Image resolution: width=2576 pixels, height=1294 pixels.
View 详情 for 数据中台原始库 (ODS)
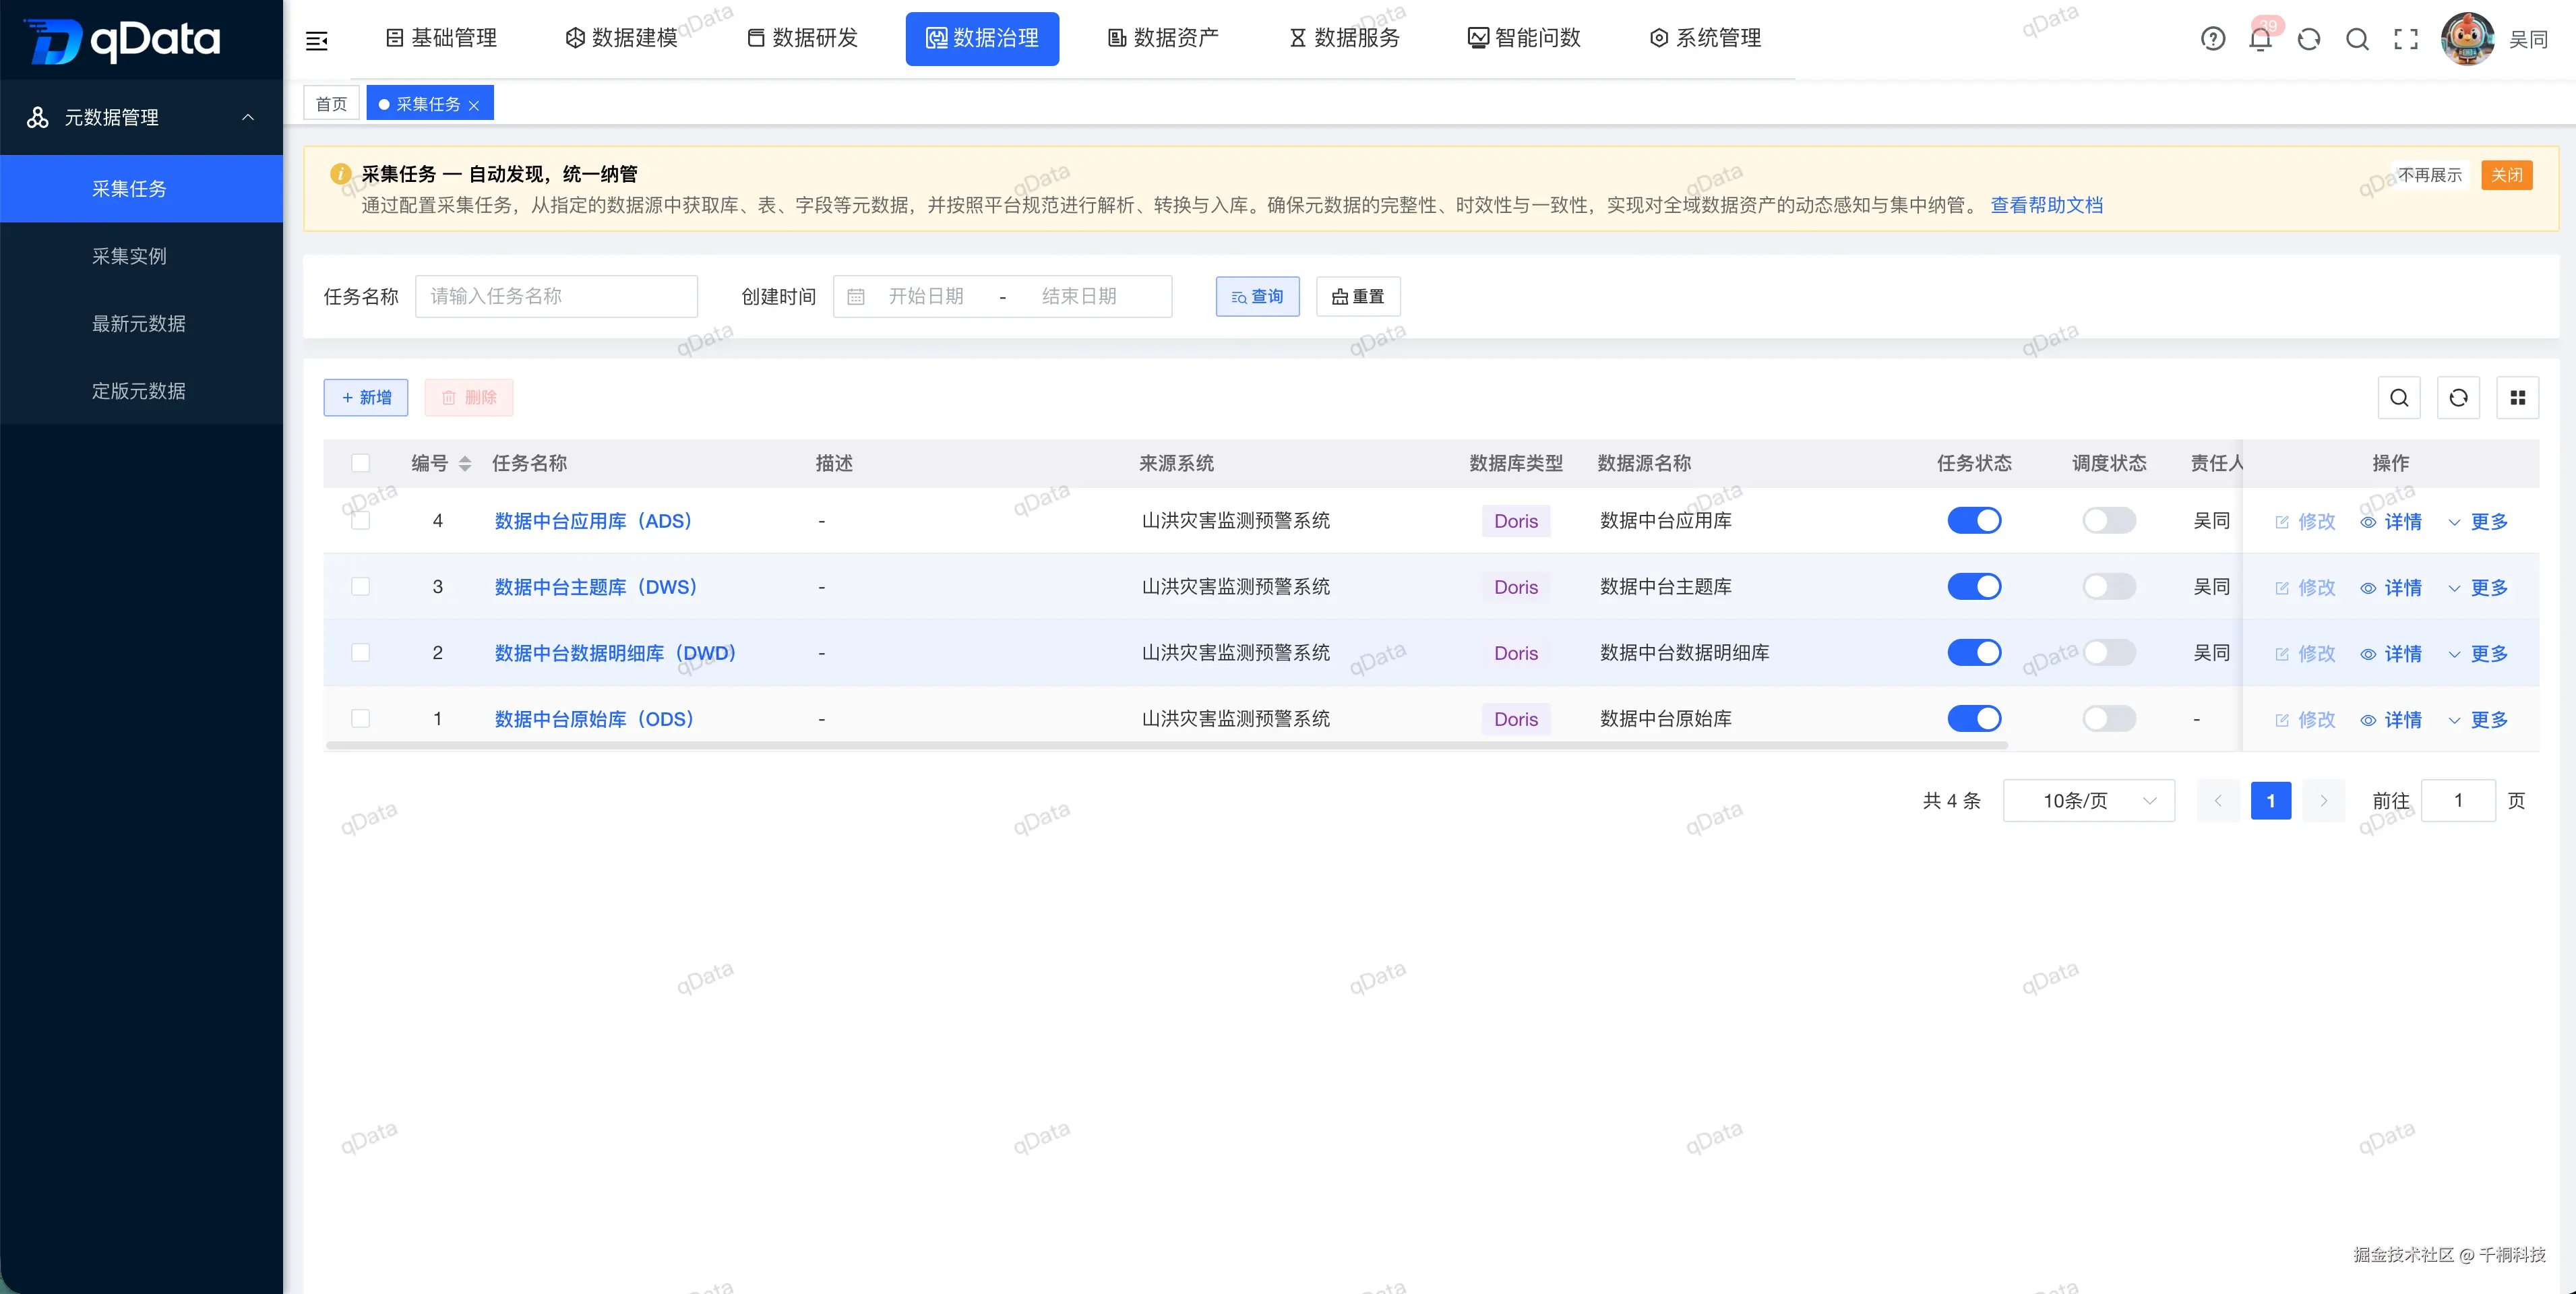tap(2391, 719)
